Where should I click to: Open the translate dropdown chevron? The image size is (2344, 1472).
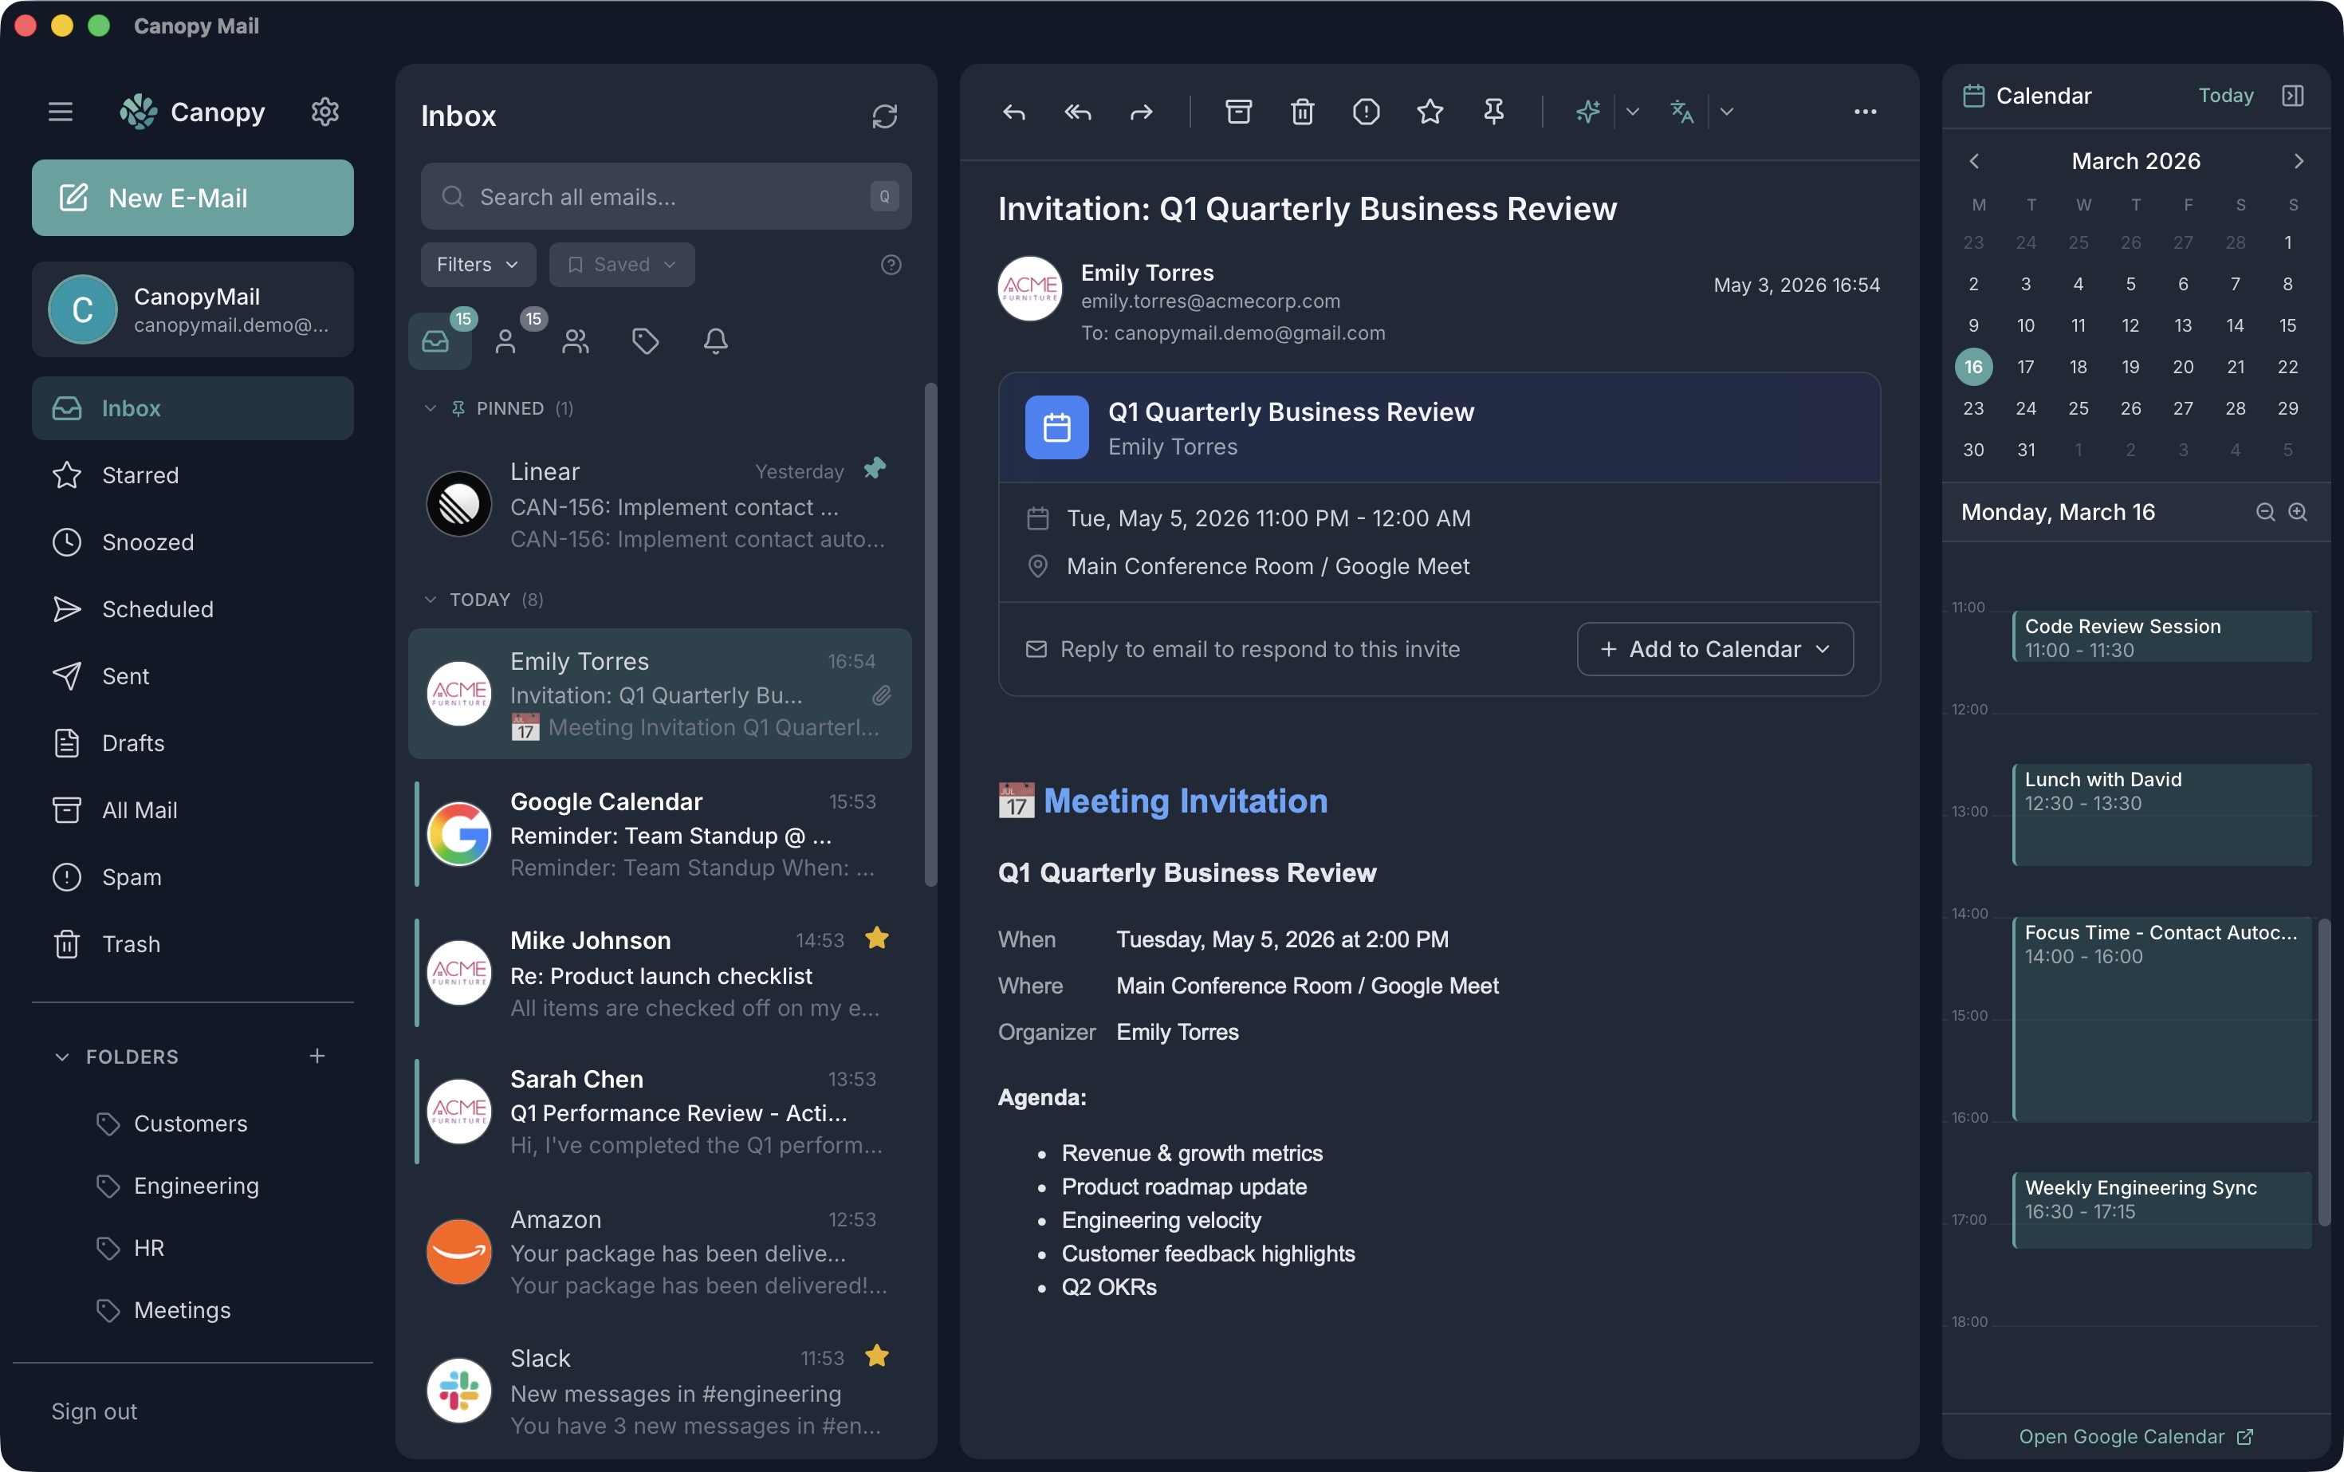[1726, 112]
